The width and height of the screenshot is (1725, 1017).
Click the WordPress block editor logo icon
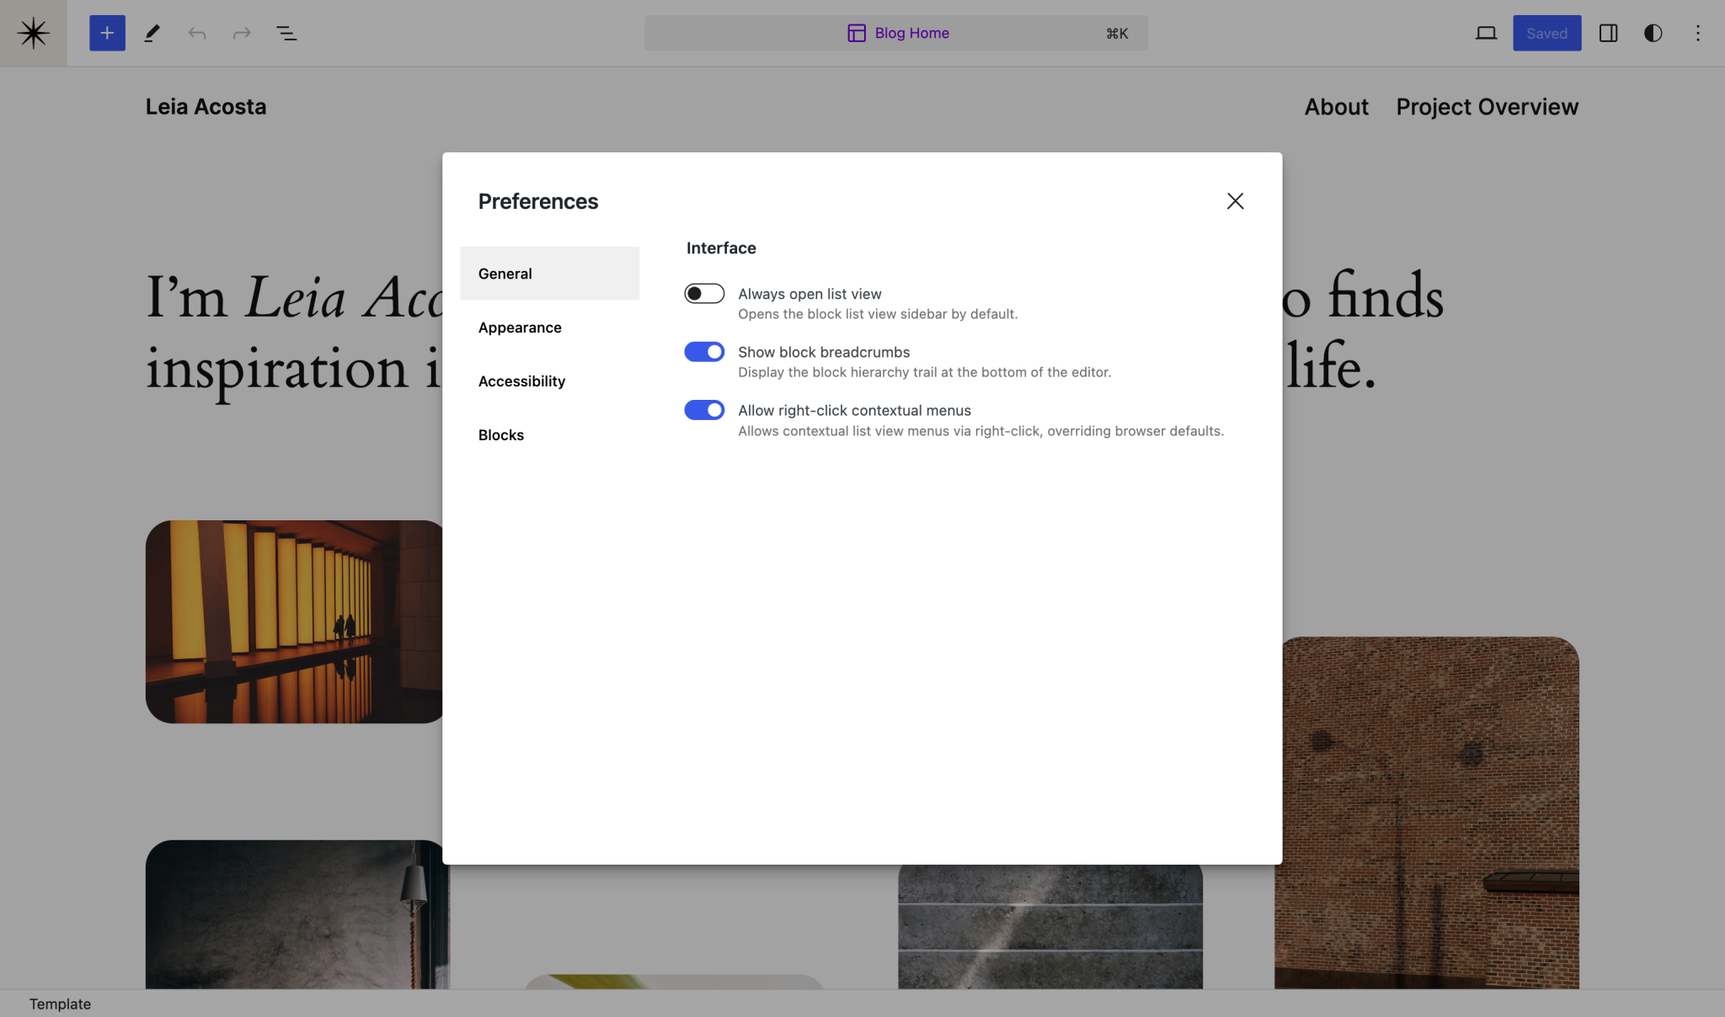[33, 33]
